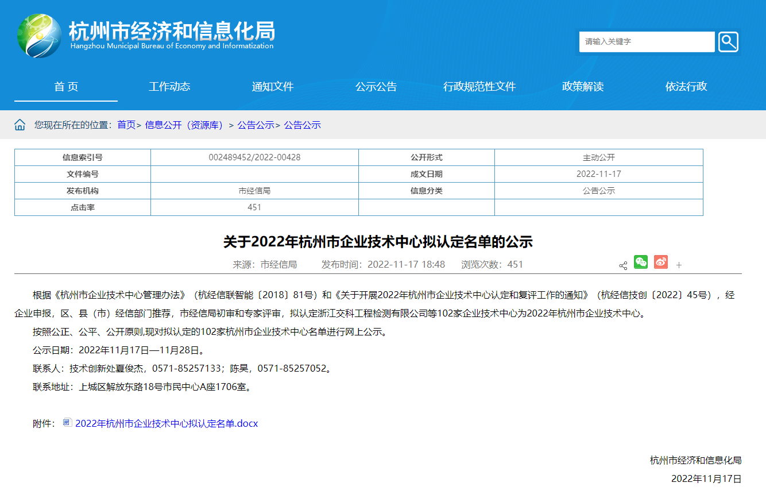Viewport: 766px width, 498px height.
Task: Open the 依法行政 menu item
Action: pos(686,87)
